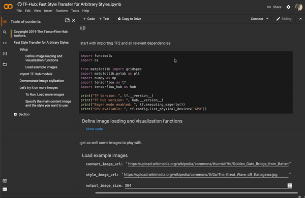Viewport: 305px width, 198px height.
Task: Open table of contents in new tab icon
Action: point(67,20)
